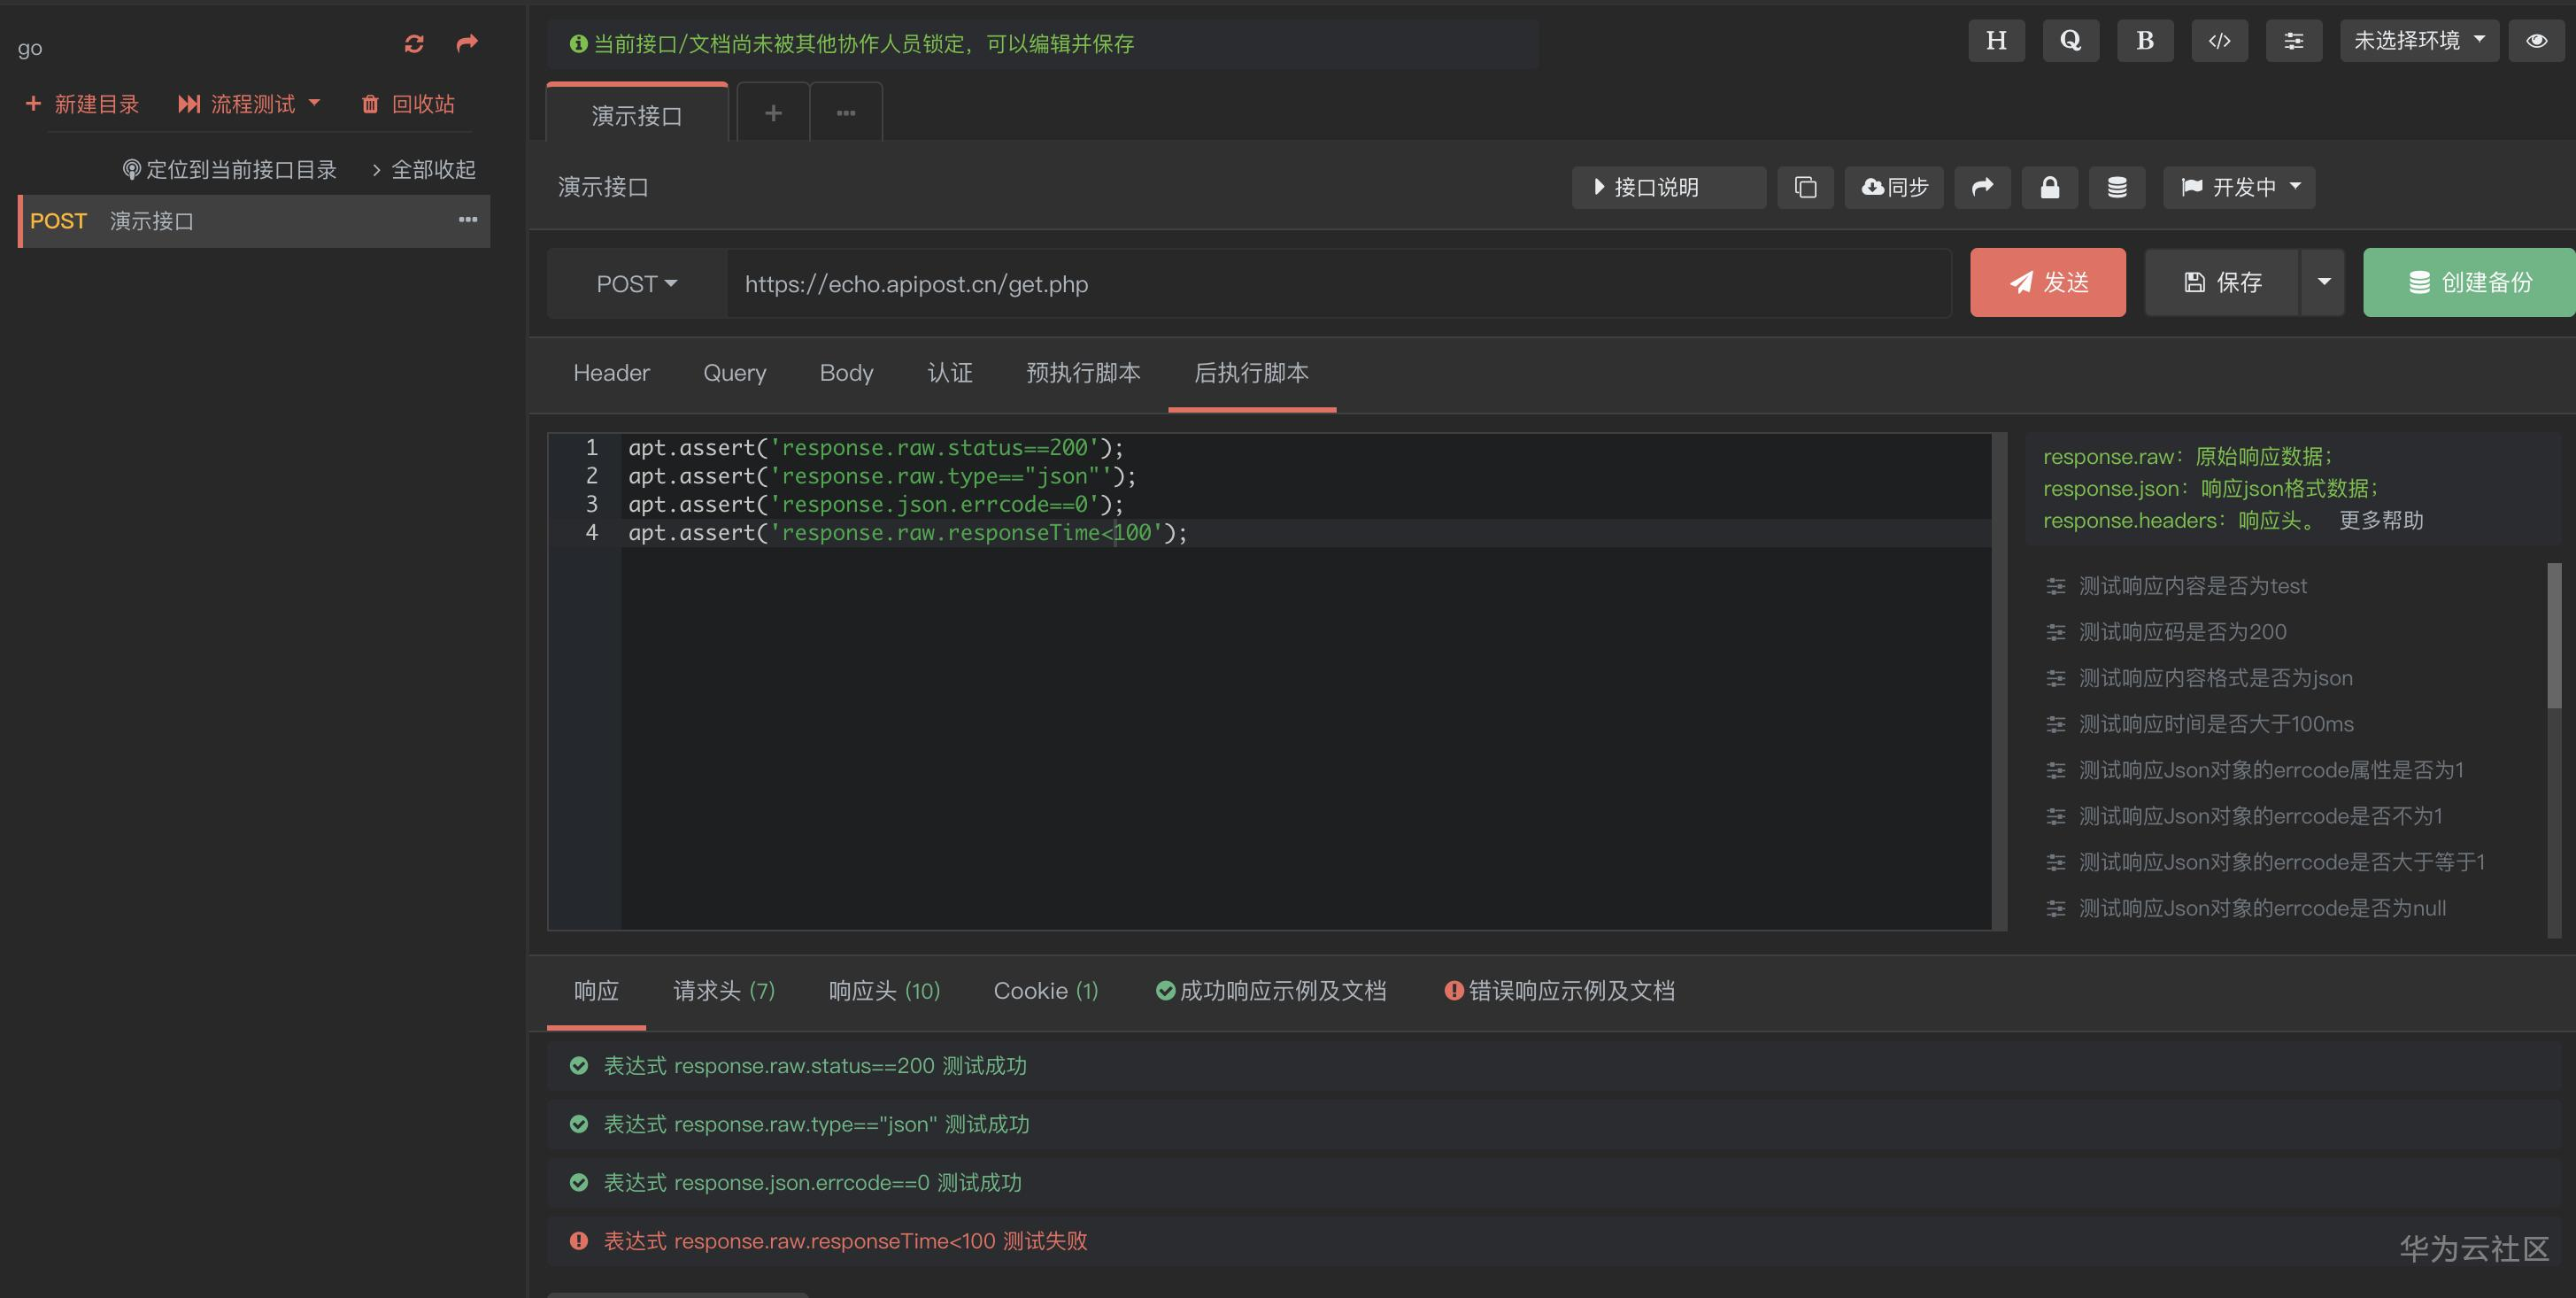The width and height of the screenshot is (2576, 1298).
Task: Click the database stack icon near lock
Action: pyautogui.click(x=2117, y=187)
